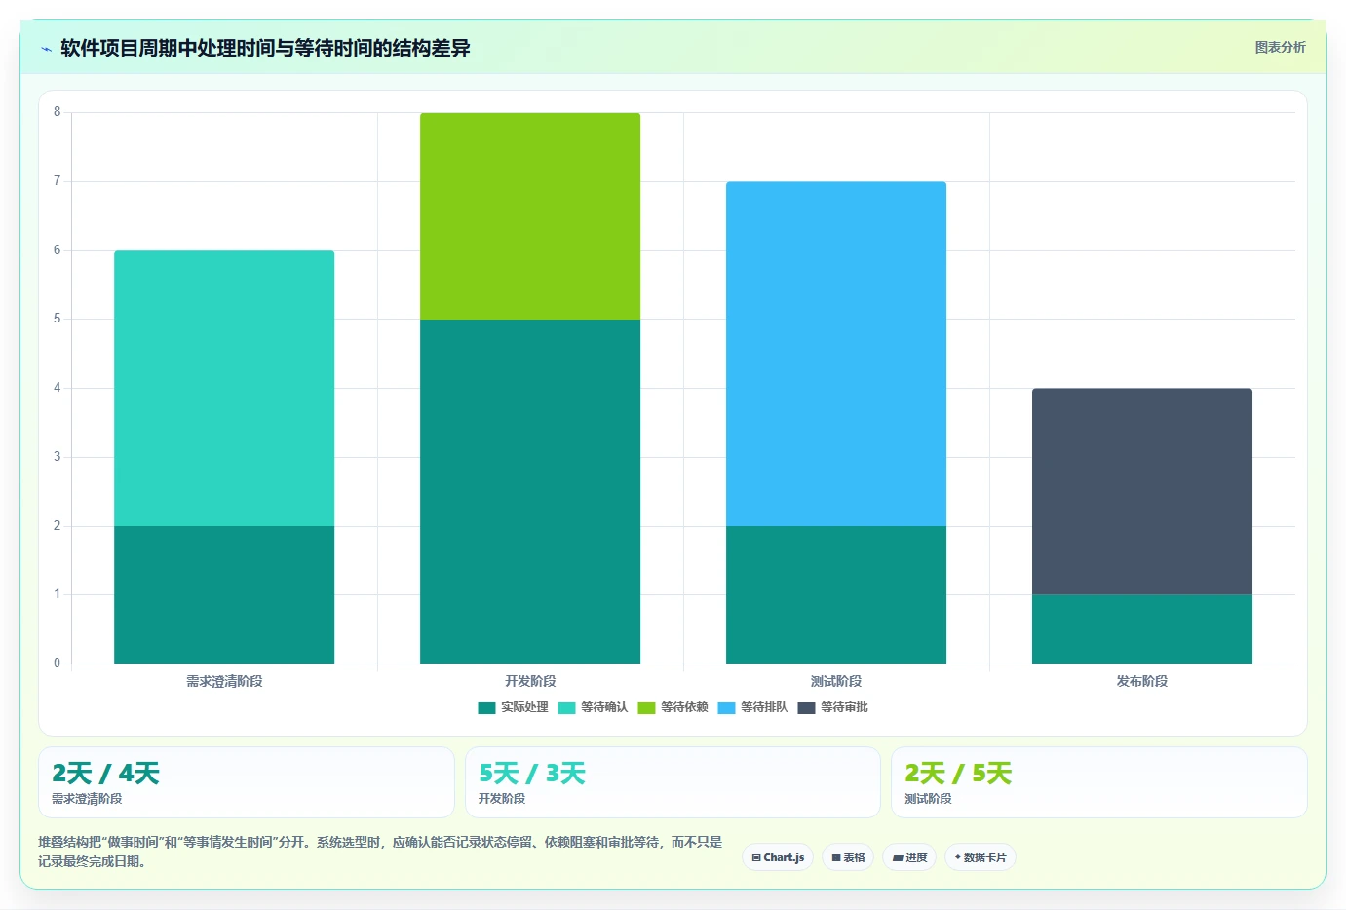Hide the 等待依赖 series via its legend label
The width and height of the screenshot is (1346, 910).
point(684,707)
